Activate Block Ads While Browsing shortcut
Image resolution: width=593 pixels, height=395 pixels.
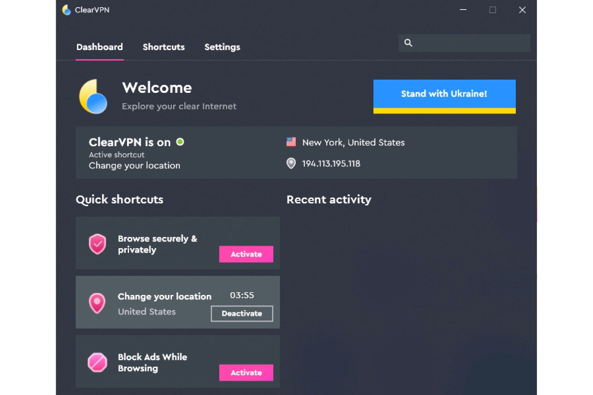coord(246,373)
